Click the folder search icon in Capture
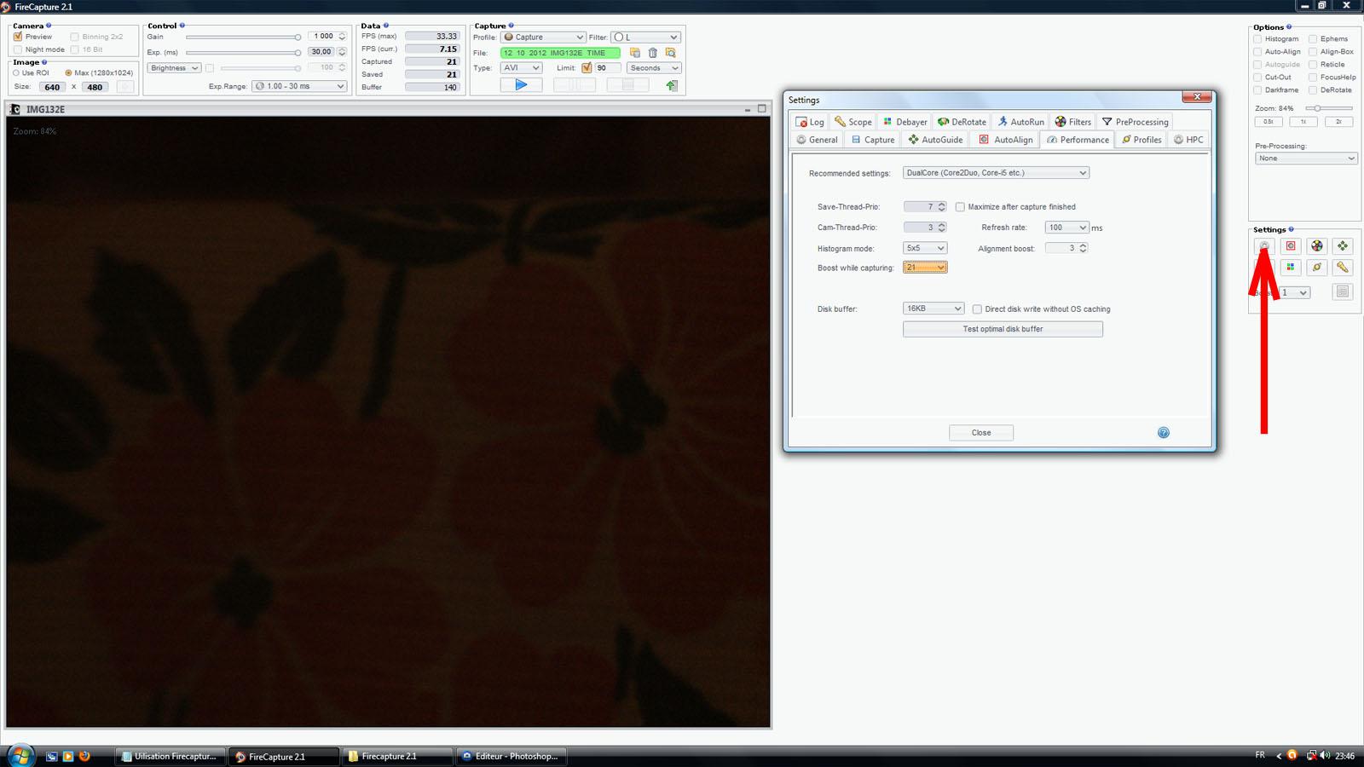Screen dimensions: 1364x767 (671, 53)
